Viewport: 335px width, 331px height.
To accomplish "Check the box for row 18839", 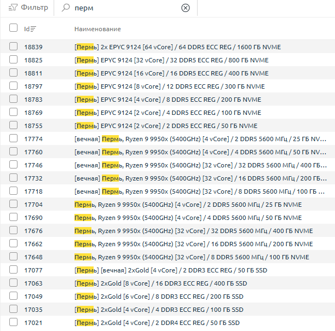I will [13, 47].
